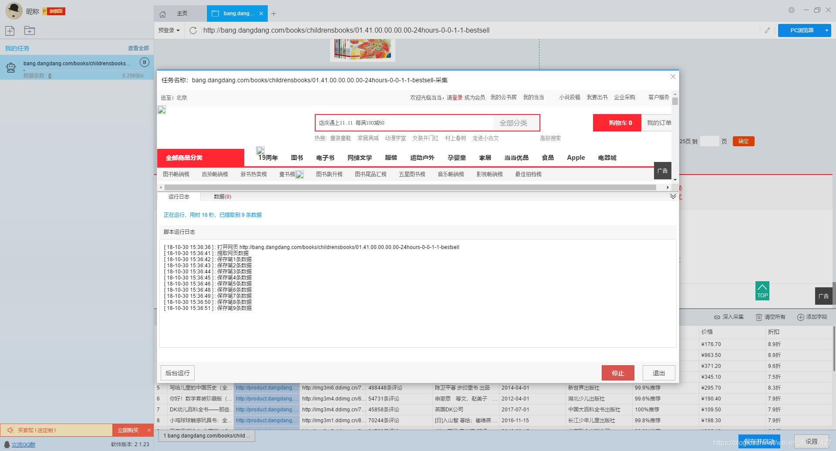Click 购物车 0 button
This screenshot has width=836, height=451.
point(617,123)
